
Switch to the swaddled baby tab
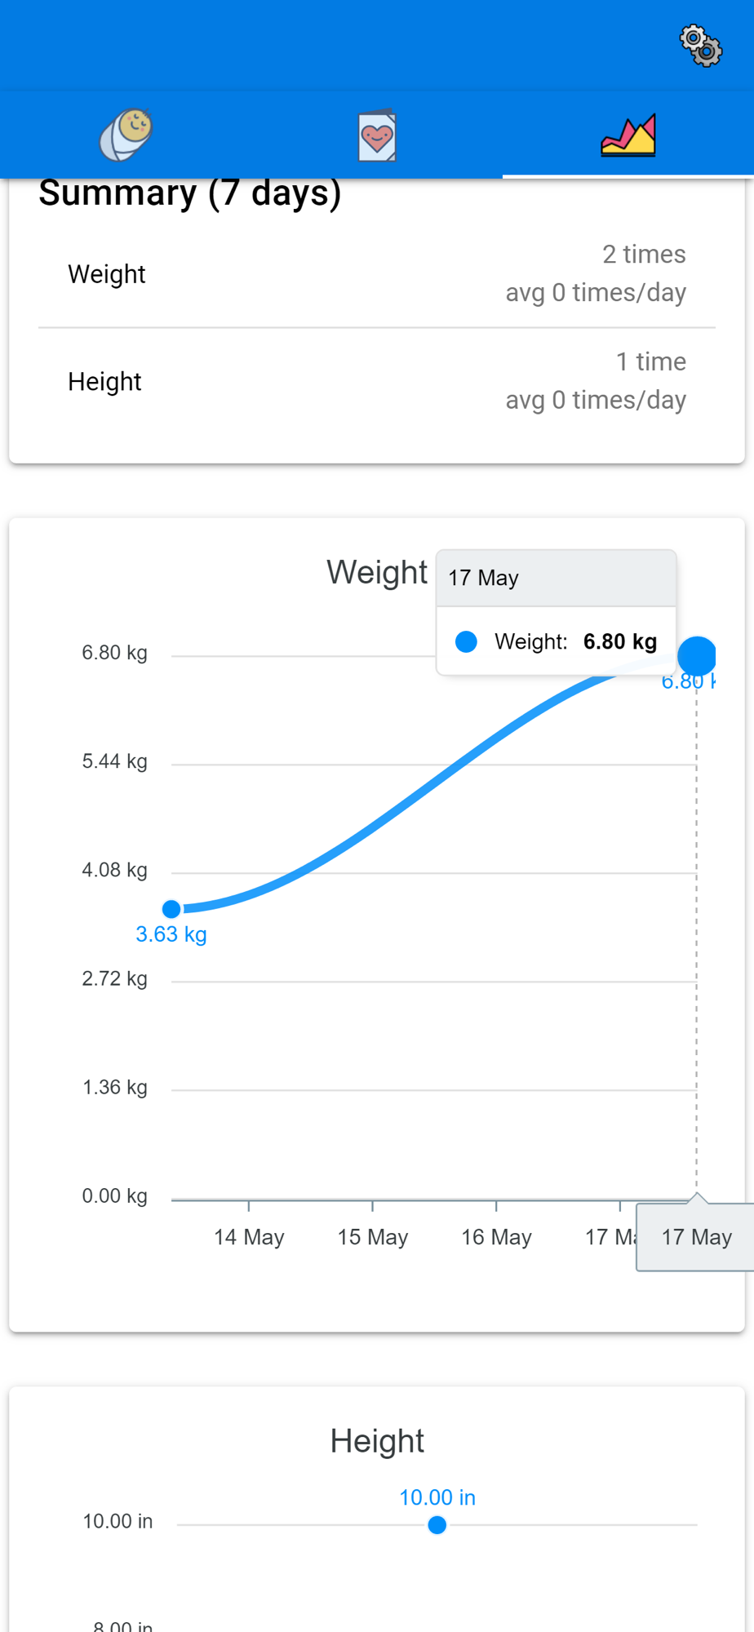click(x=126, y=135)
